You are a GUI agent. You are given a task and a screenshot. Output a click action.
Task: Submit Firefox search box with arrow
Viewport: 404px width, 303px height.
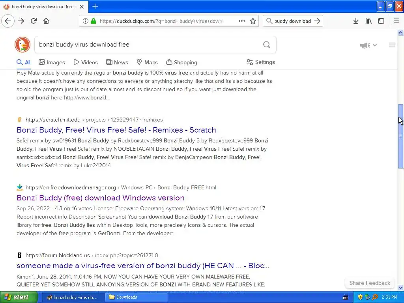click(317, 21)
